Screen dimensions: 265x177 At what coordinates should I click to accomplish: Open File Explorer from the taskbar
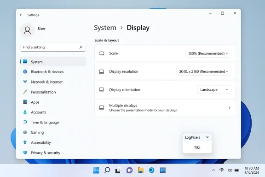pos(141,170)
